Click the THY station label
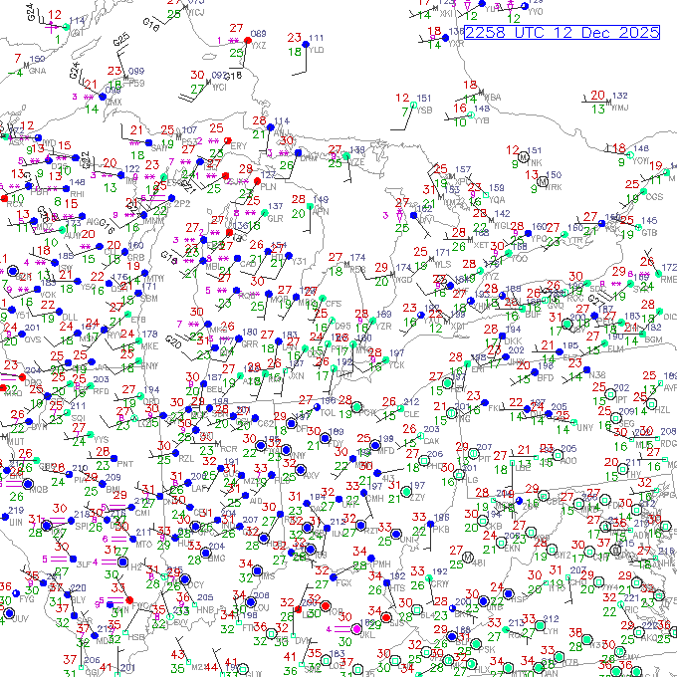 tap(633, 475)
